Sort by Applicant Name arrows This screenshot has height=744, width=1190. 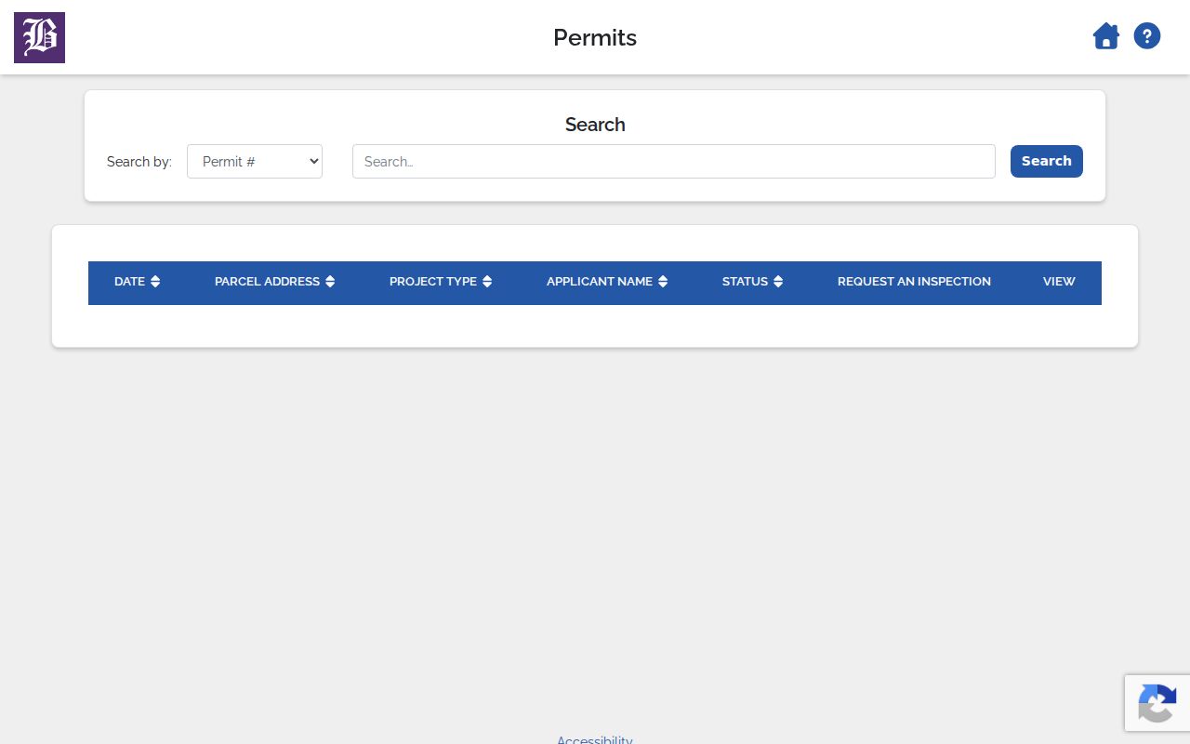[663, 282]
